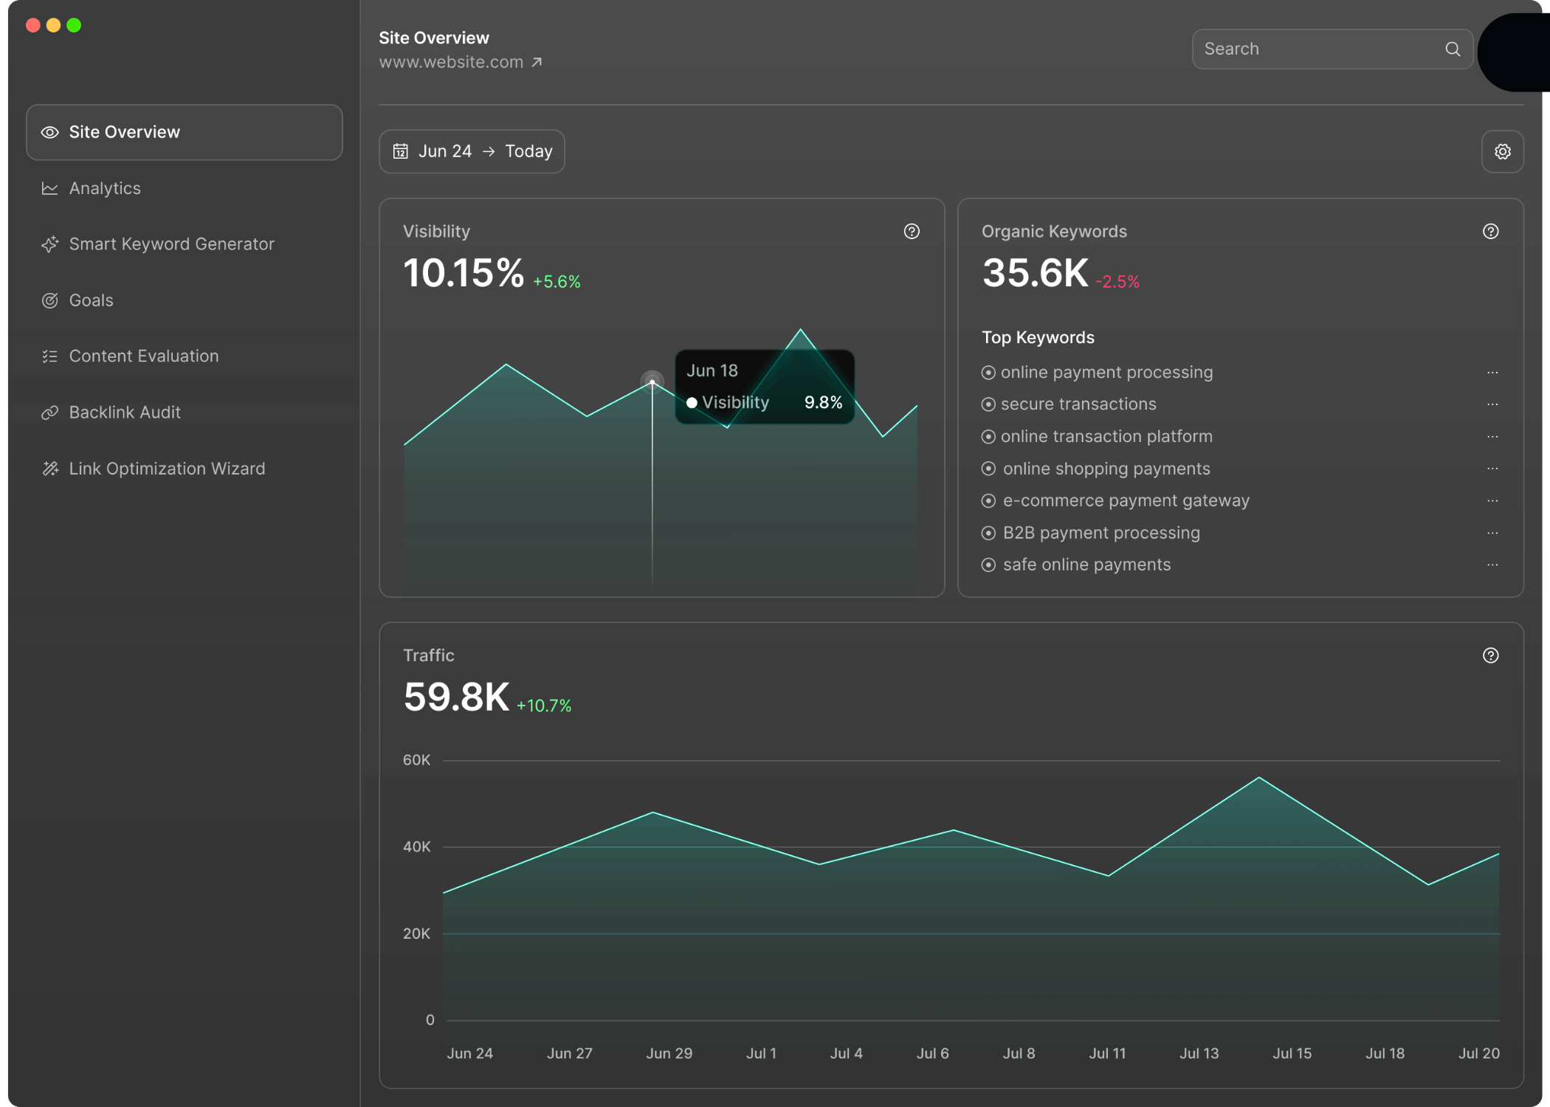1550x1107 pixels.
Task: Select the online payment processing radio icon
Action: point(988,373)
